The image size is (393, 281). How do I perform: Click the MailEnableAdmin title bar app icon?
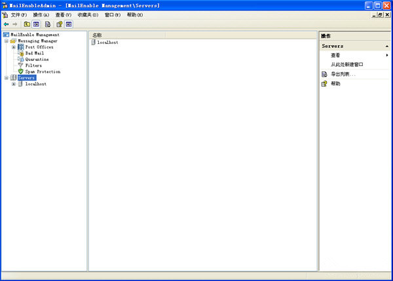click(x=5, y=5)
